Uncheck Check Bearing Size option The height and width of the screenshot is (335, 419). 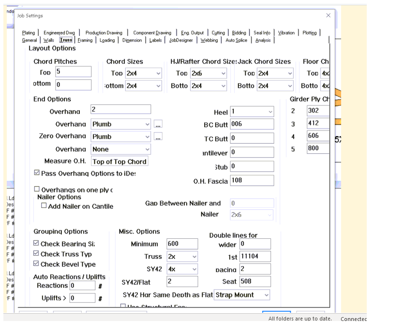(37, 244)
